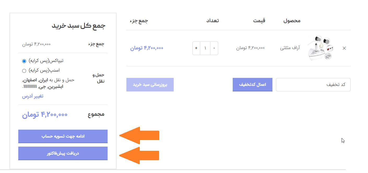
Task: Click the محصول column header
Action: pos(292,21)
